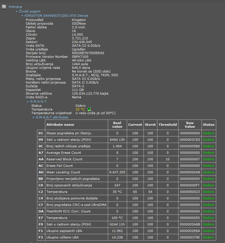Select the Reserved Block Count row
This screenshot has height=243, width=225.
(64, 159)
